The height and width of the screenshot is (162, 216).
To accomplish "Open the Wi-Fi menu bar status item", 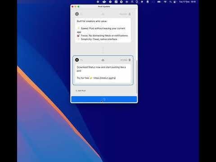I will coord(165,2).
